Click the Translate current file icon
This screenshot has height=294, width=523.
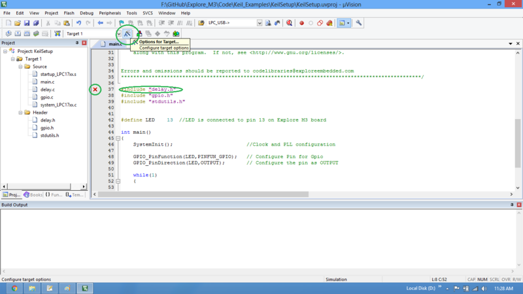[x=8, y=34]
